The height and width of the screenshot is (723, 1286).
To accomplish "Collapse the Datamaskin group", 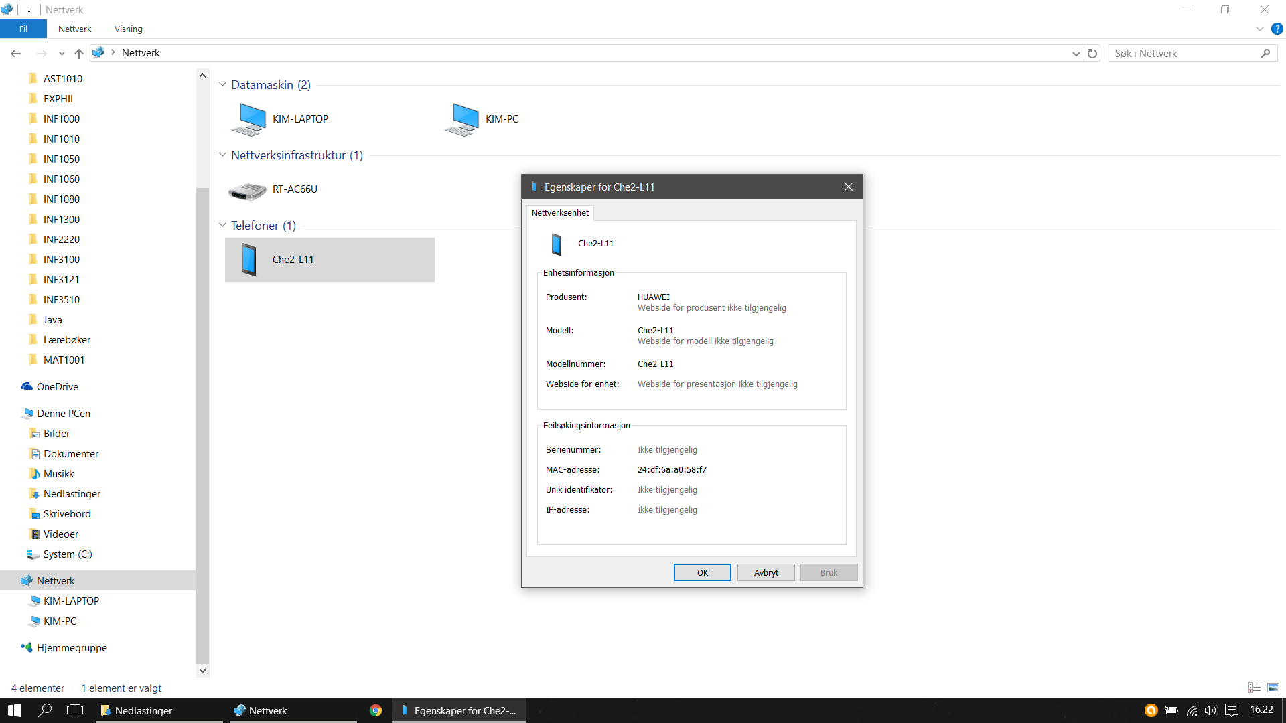I will (x=222, y=85).
